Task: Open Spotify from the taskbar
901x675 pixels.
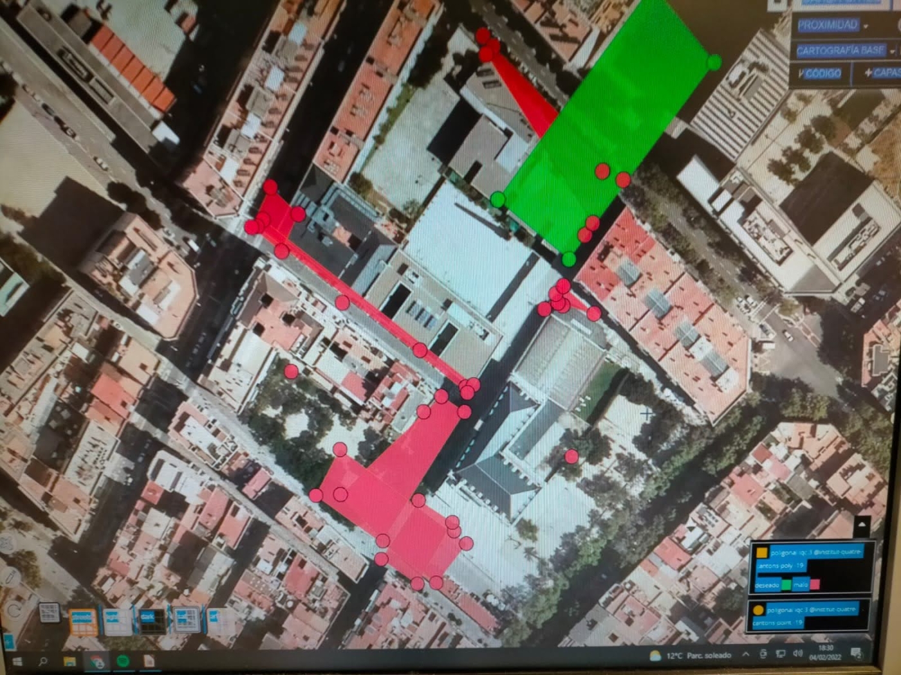Action: click(x=122, y=660)
